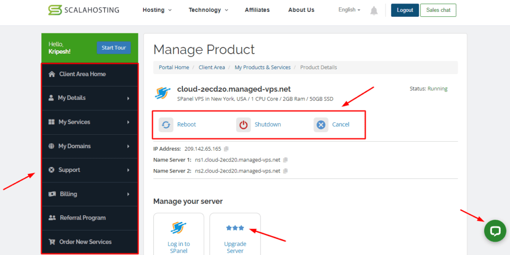The image size is (510, 255).
Task: Click the Upgrade Server stars tile
Action: click(x=235, y=234)
